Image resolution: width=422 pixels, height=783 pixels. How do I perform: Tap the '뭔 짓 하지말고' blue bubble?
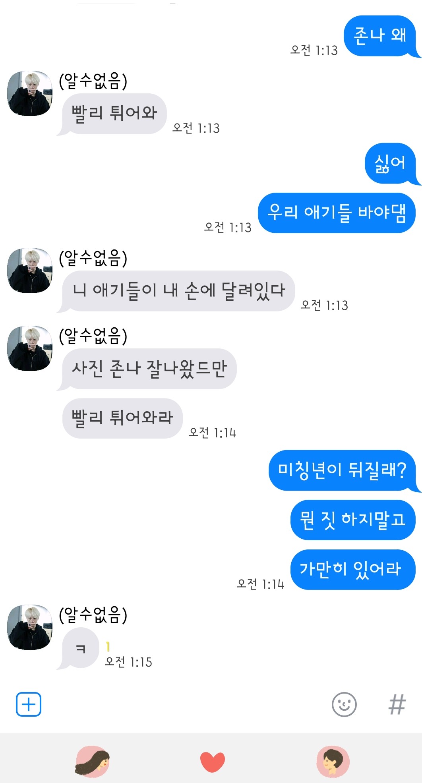coord(353,520)
